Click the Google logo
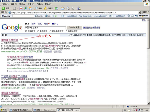 tap(12, 28)
